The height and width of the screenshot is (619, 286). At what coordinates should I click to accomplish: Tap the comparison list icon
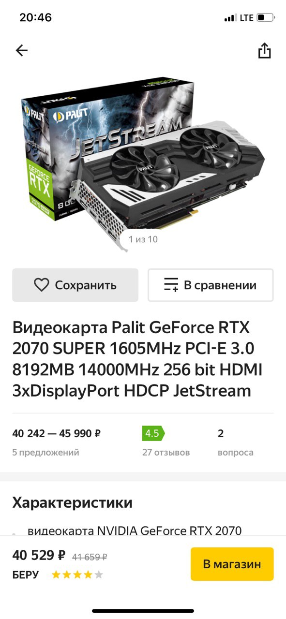(x=171, y=285)
